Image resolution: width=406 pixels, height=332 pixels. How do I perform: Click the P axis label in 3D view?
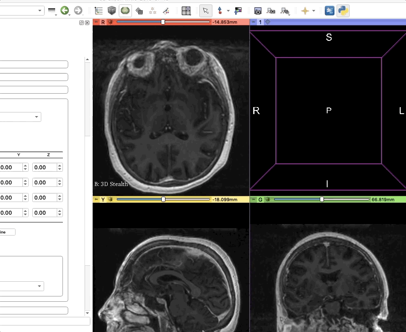point(329,111)
